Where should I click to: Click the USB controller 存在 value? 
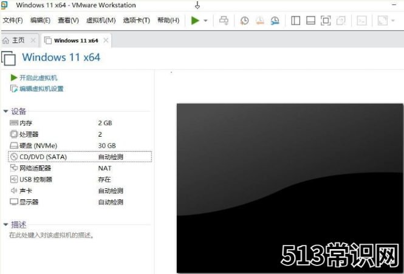click(104, 179)
